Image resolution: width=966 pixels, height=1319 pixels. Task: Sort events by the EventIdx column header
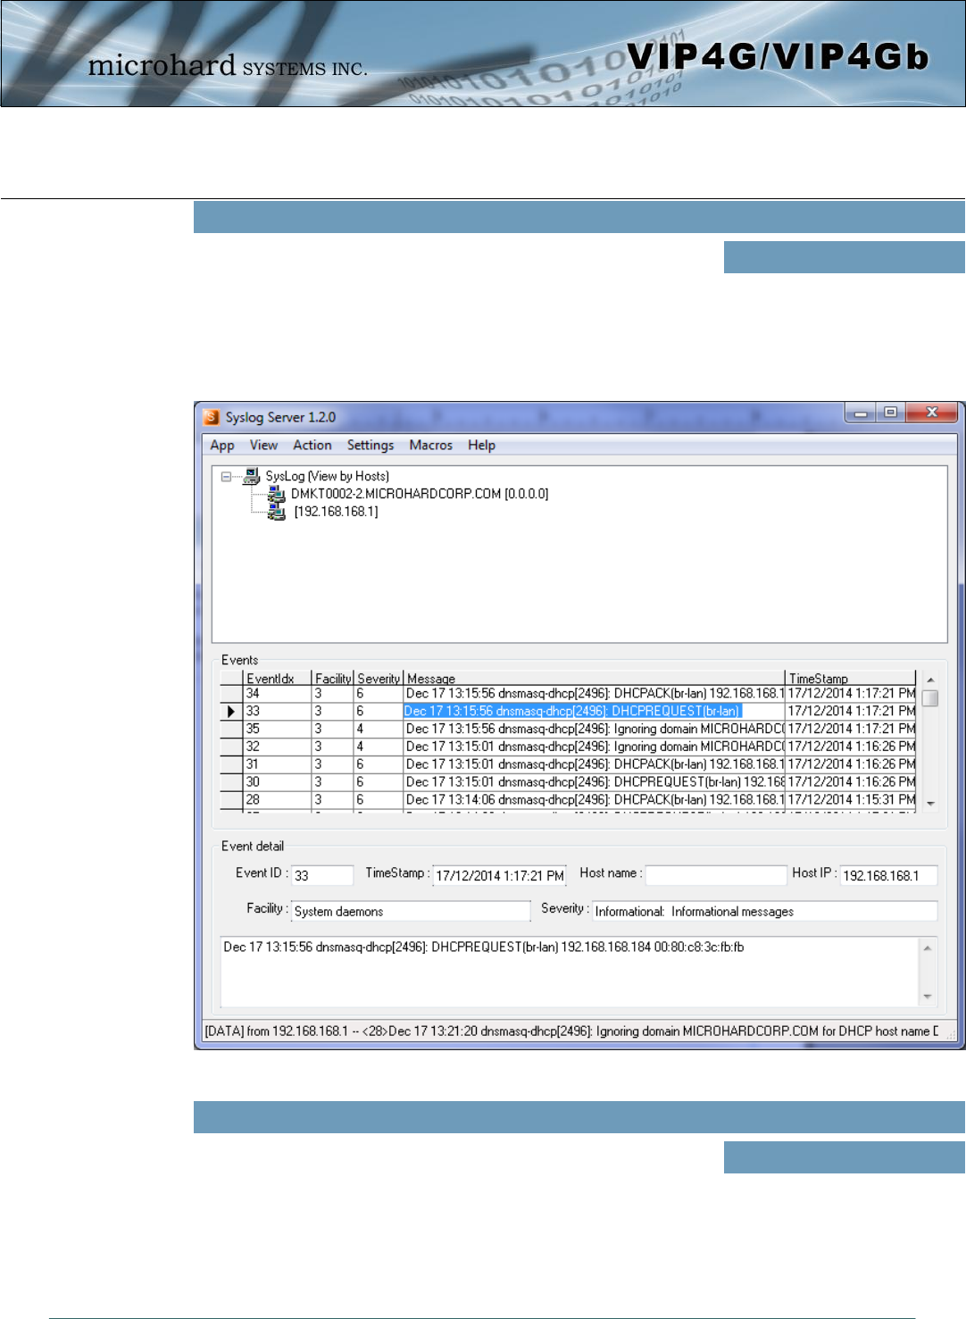[277, 679]
